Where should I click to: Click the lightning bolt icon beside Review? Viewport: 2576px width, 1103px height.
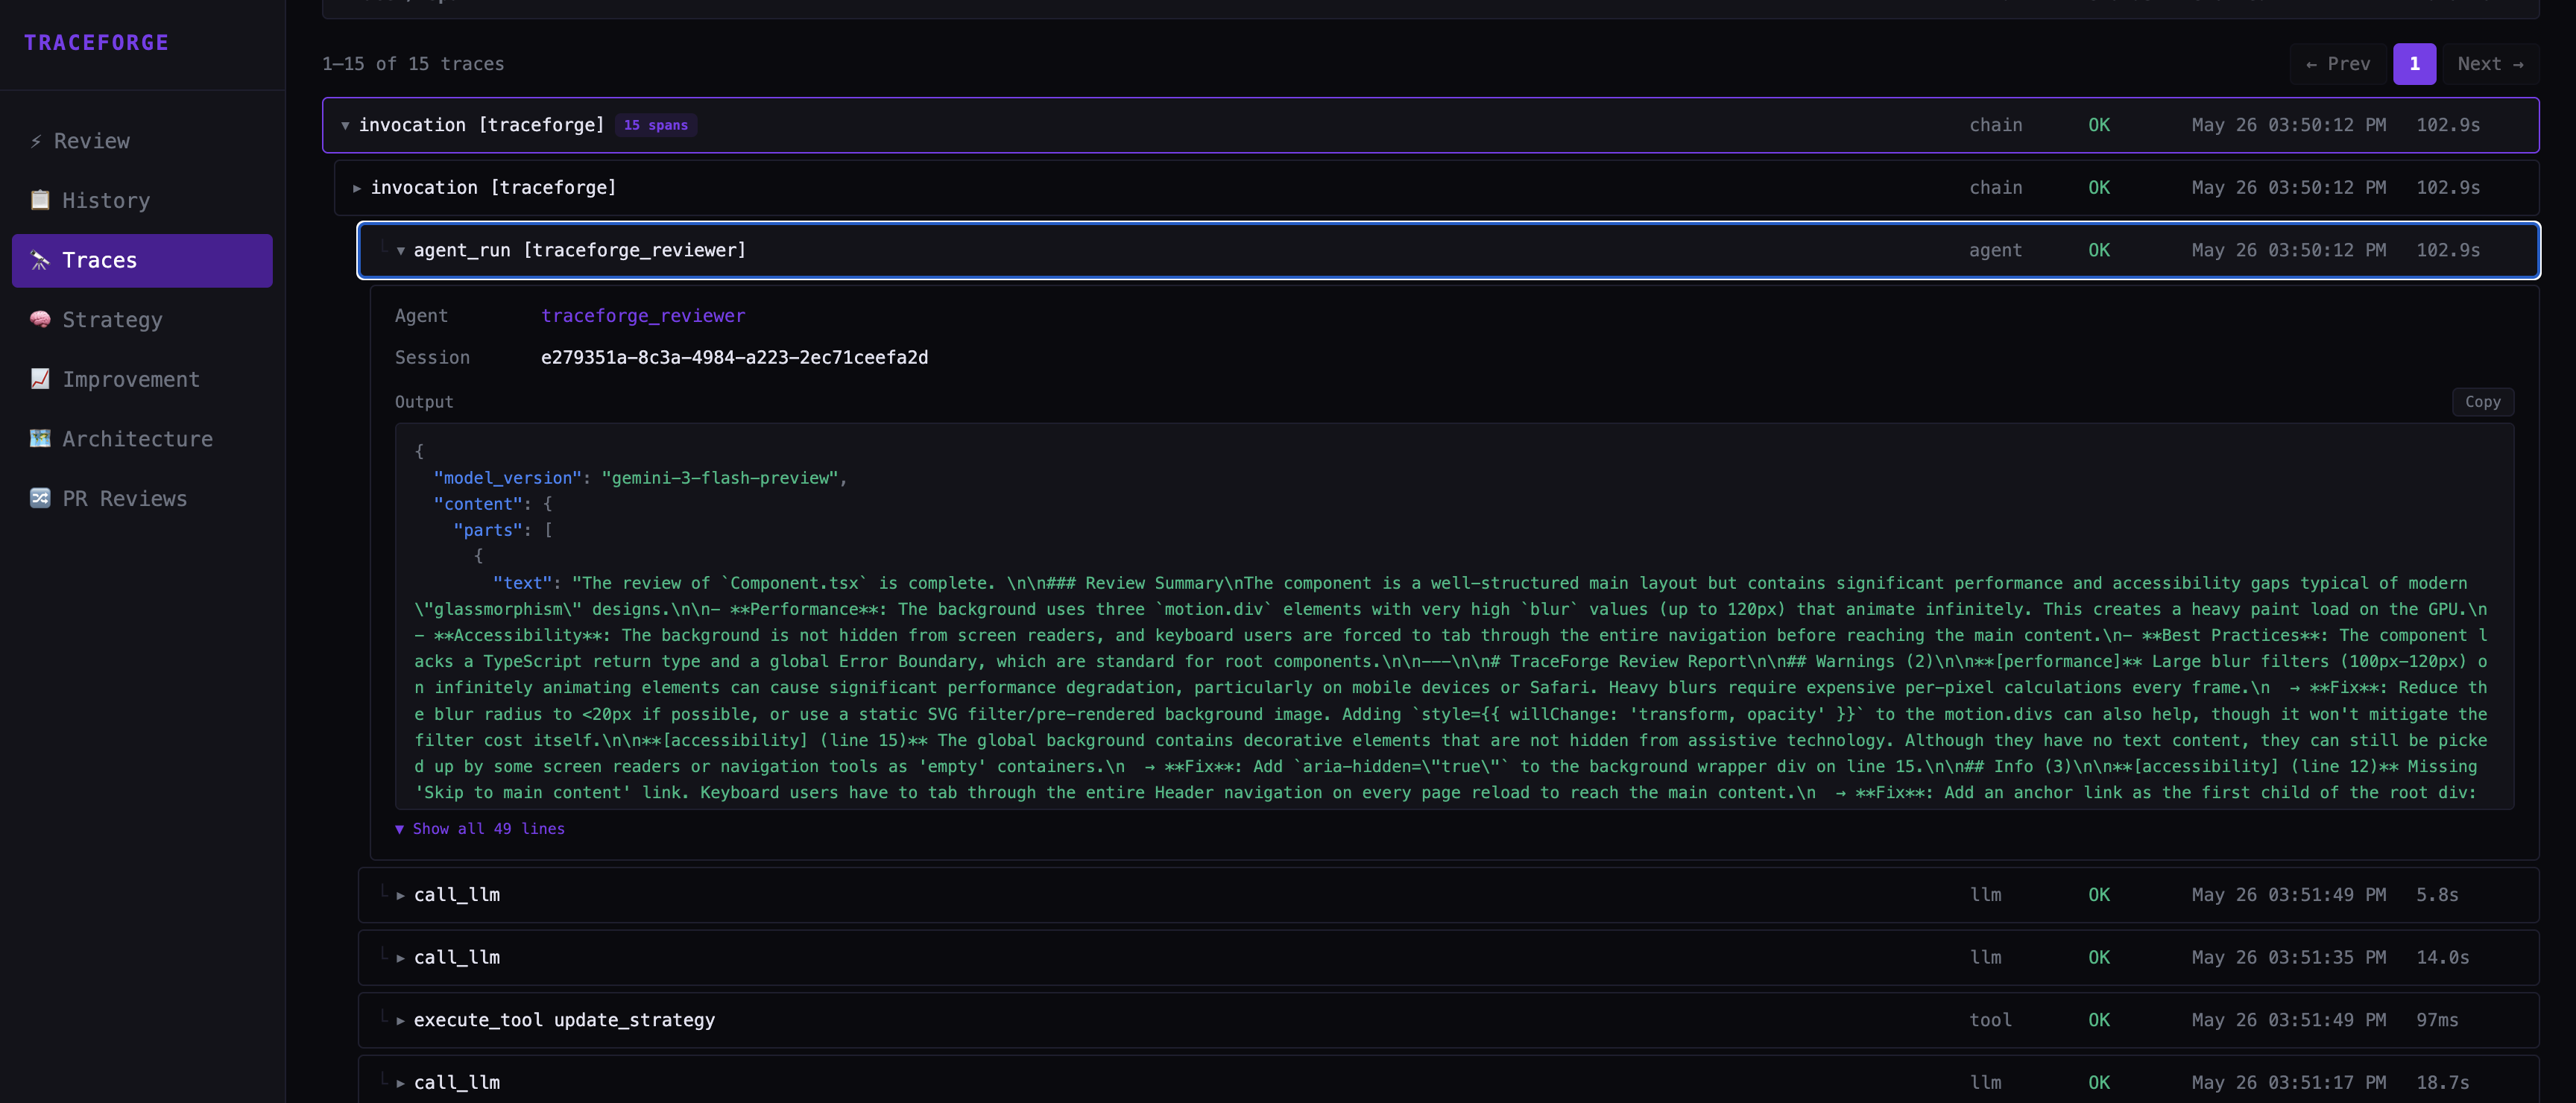point(36,141)
